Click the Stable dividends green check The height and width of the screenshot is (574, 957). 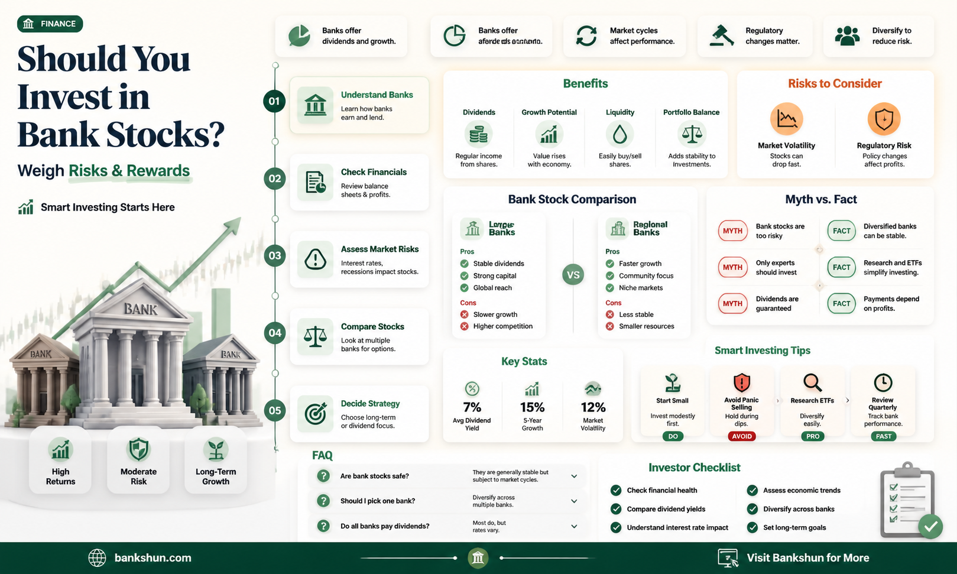point(465,264)
